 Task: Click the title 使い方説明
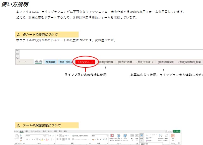pyautogui.click(x=15, y=4)
